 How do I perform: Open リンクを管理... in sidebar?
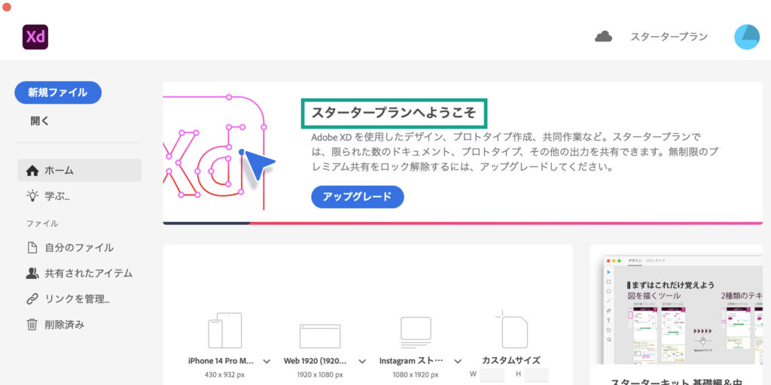[x=79, y=299]
